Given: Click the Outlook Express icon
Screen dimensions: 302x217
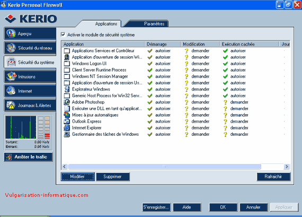Looking at the screenshot, I should (67, 121).
